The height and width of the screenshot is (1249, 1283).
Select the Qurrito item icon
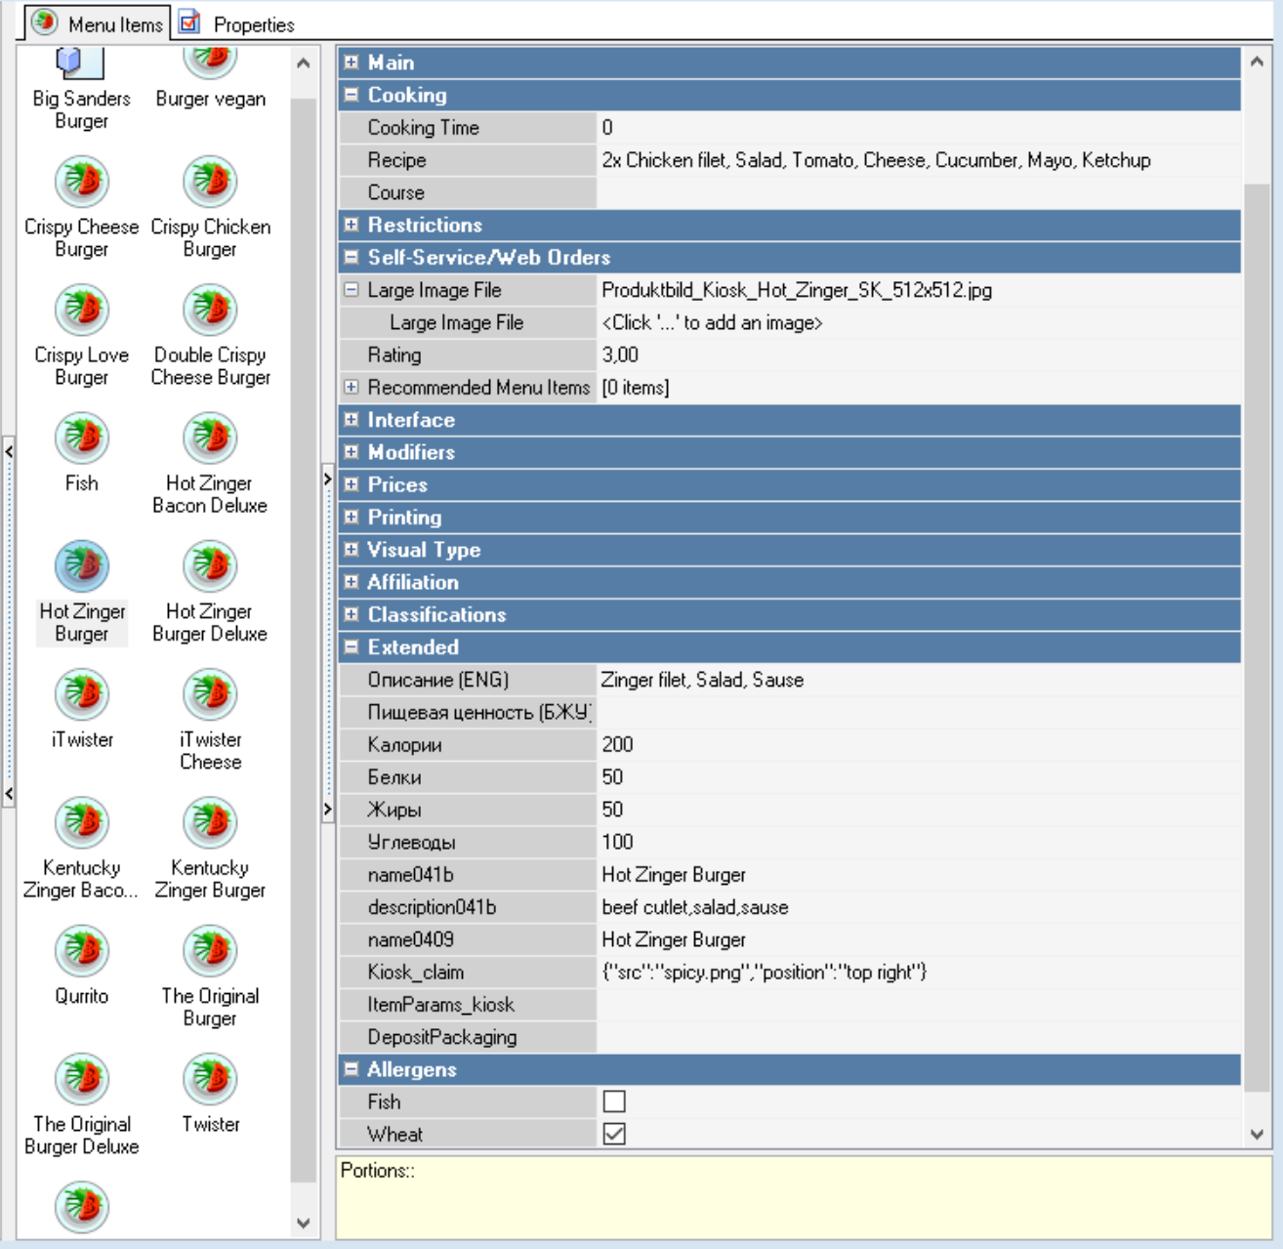[x=82, y=950]
